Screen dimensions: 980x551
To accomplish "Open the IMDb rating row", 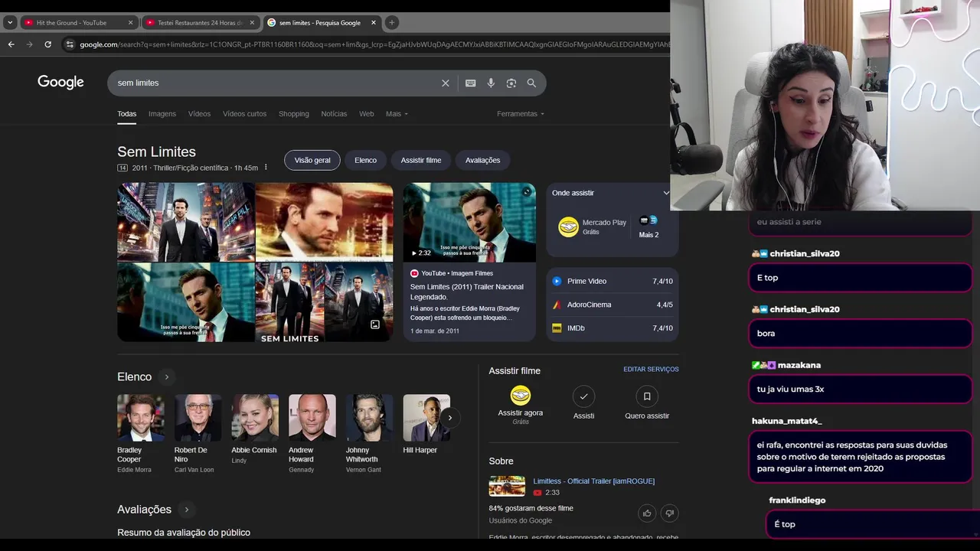I will [612, 328].
